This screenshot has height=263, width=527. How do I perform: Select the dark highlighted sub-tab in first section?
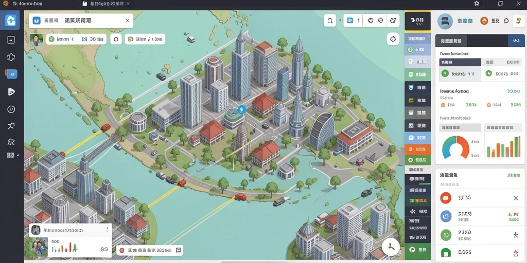tap(460, 62)
